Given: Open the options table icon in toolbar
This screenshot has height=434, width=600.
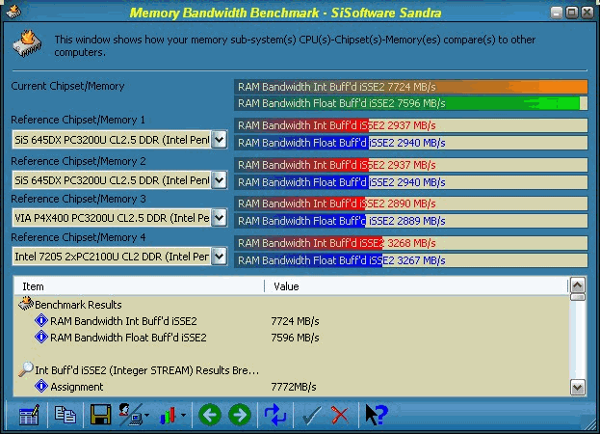Looking at the screenshot, I should (x=29, y=415).
